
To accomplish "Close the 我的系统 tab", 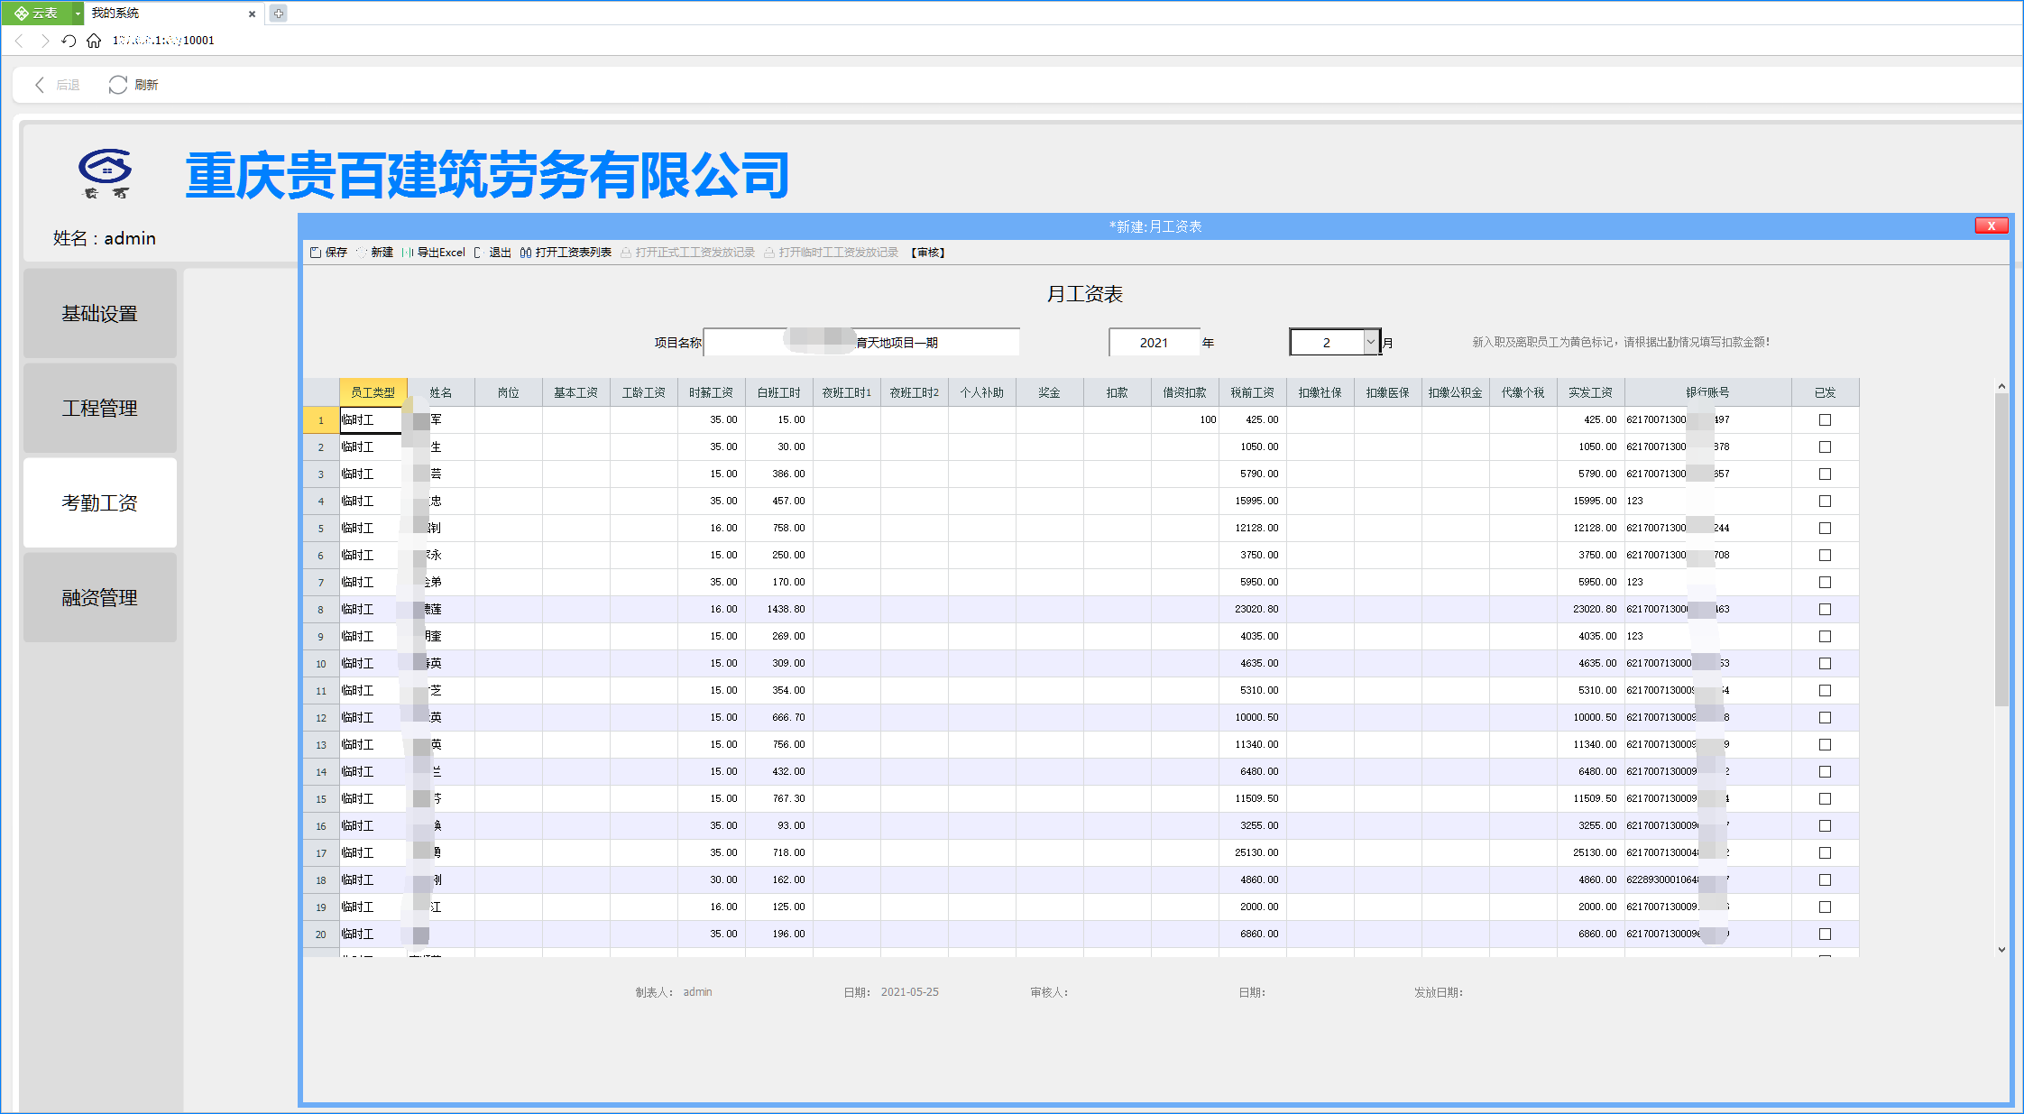I will click(252, 14).
